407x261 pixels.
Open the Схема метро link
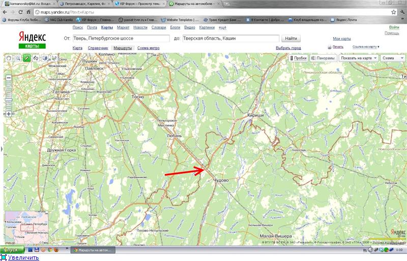pos(148,48)
